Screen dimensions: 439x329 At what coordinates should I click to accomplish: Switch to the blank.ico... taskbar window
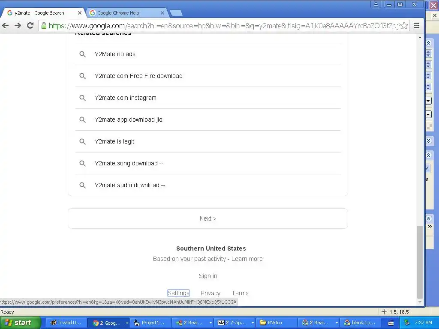coord(360,323)
